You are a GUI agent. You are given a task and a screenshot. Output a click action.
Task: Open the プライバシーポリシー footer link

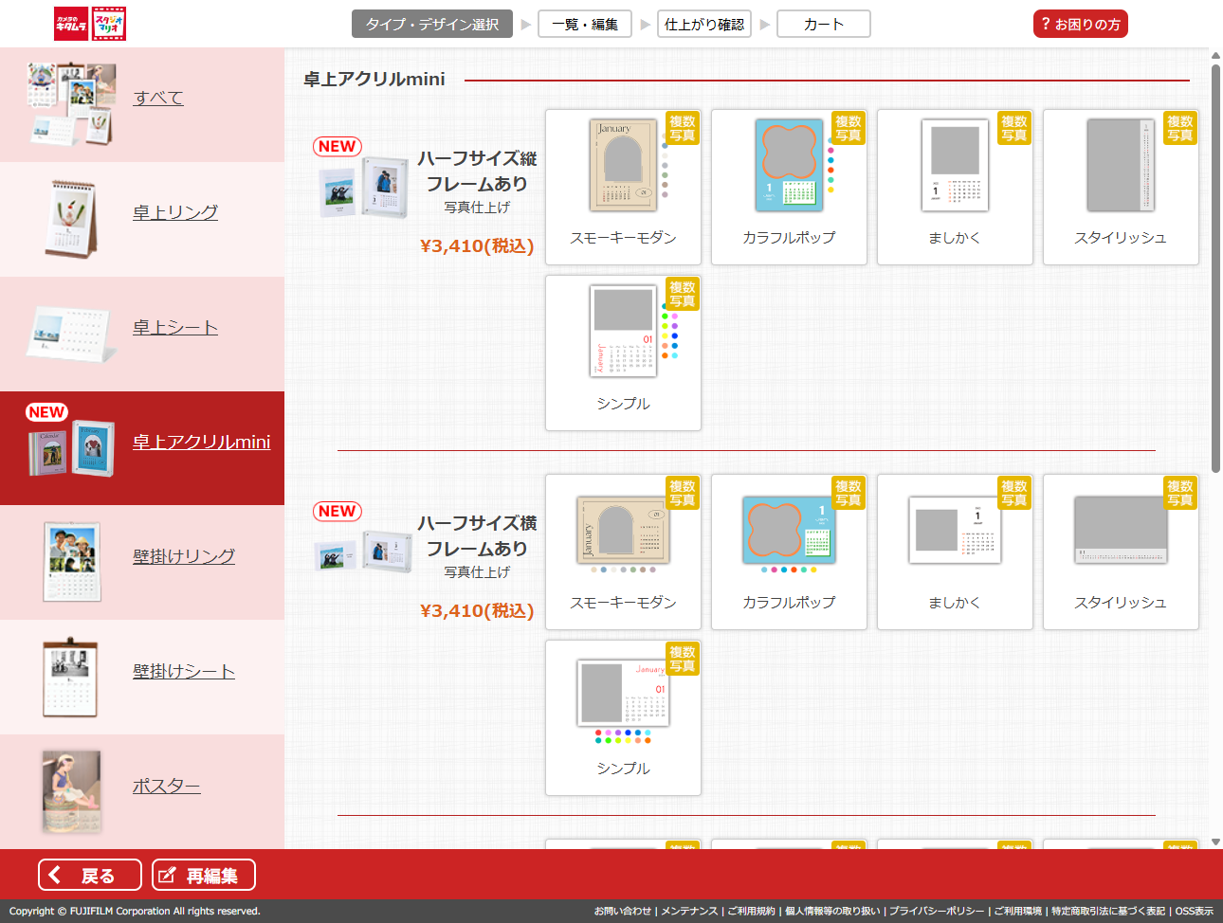coord(937,912)
